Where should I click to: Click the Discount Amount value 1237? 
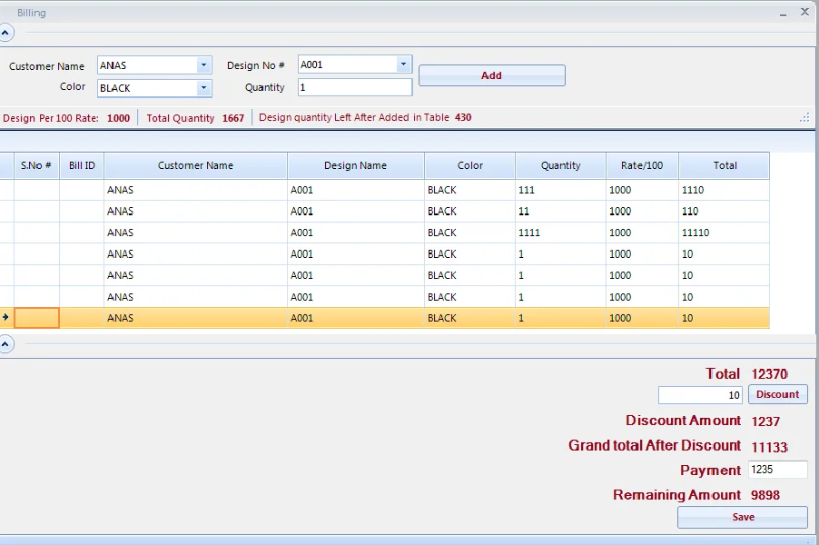pyautogui.click(x=765, y=421)
